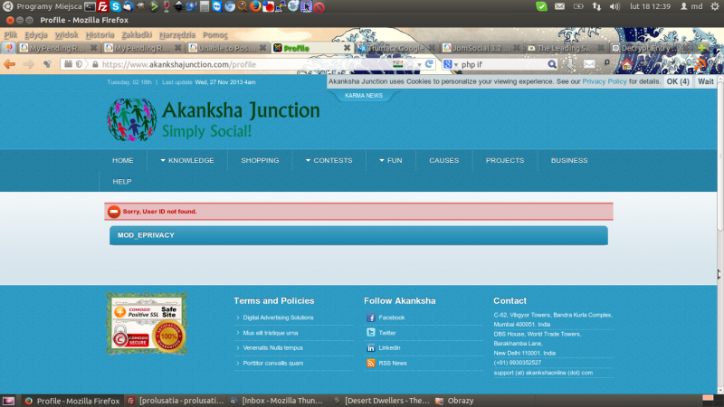Open the Privacy Policy link
Screen dimensions: 724x407
point(605,81)
